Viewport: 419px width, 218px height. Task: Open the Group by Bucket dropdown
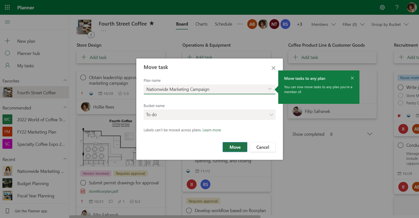coord(390,24)
